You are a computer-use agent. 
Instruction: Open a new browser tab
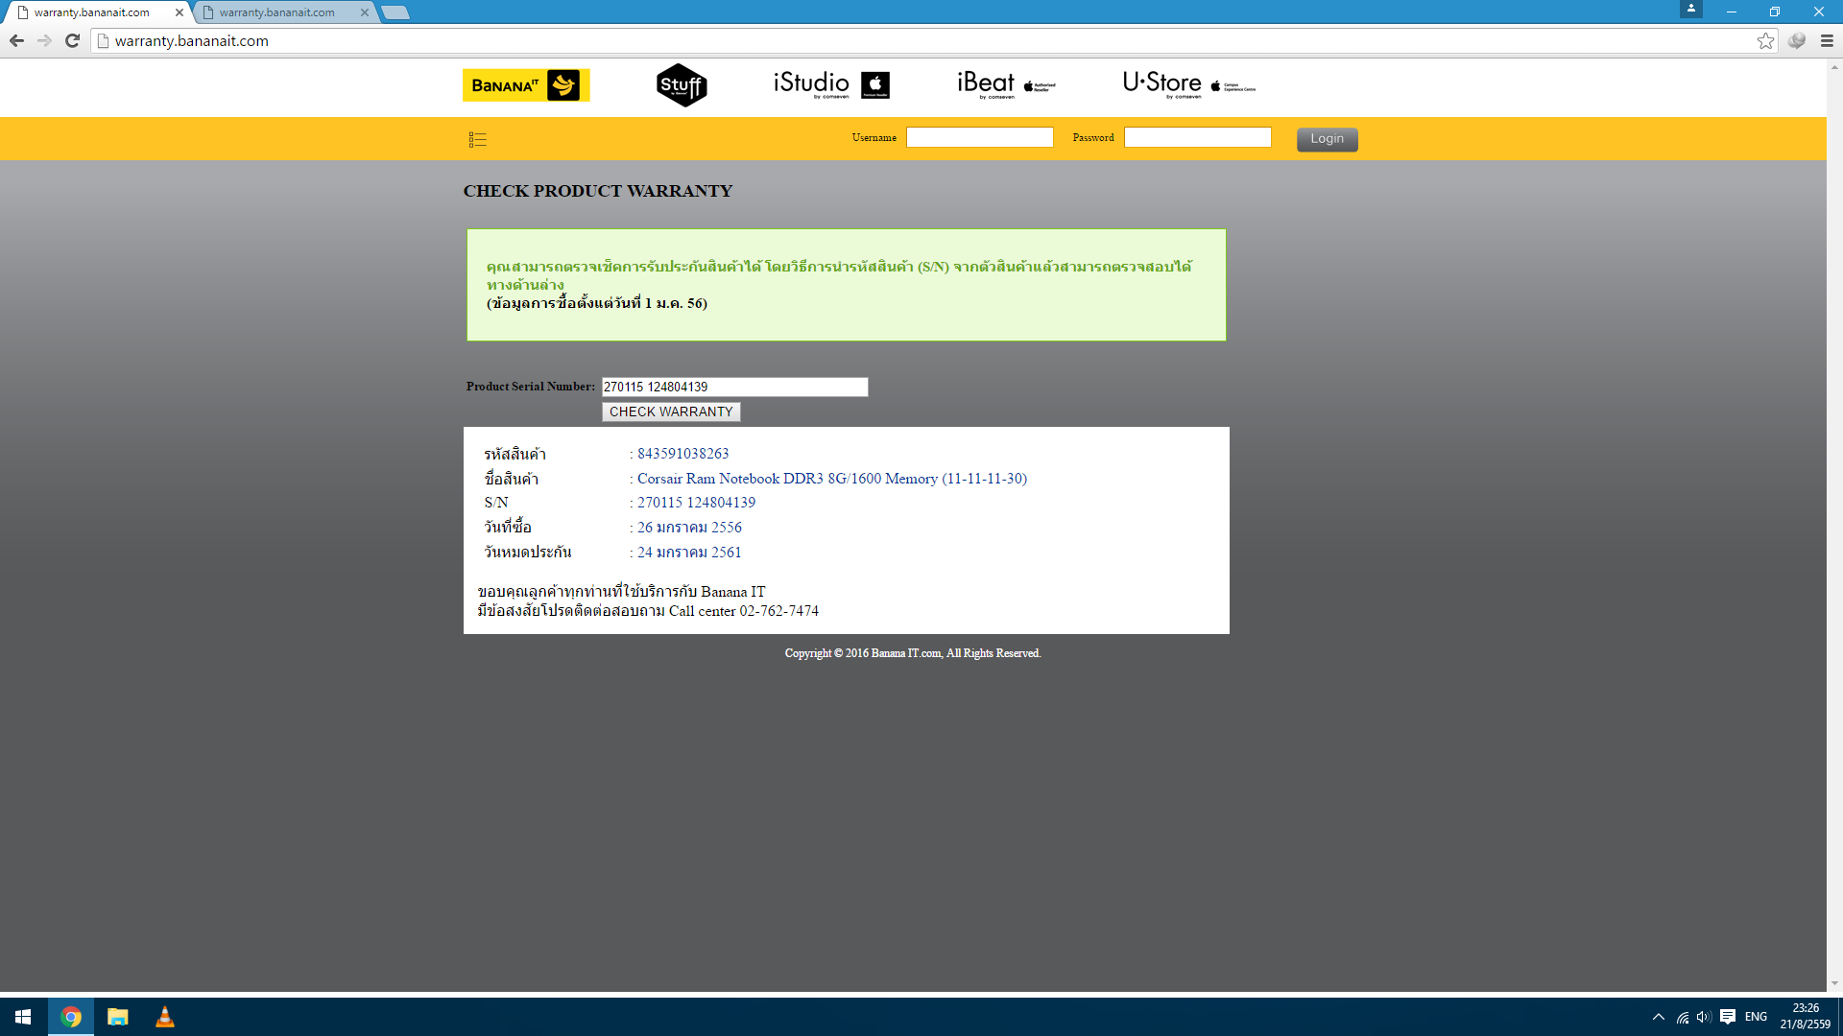395,12
